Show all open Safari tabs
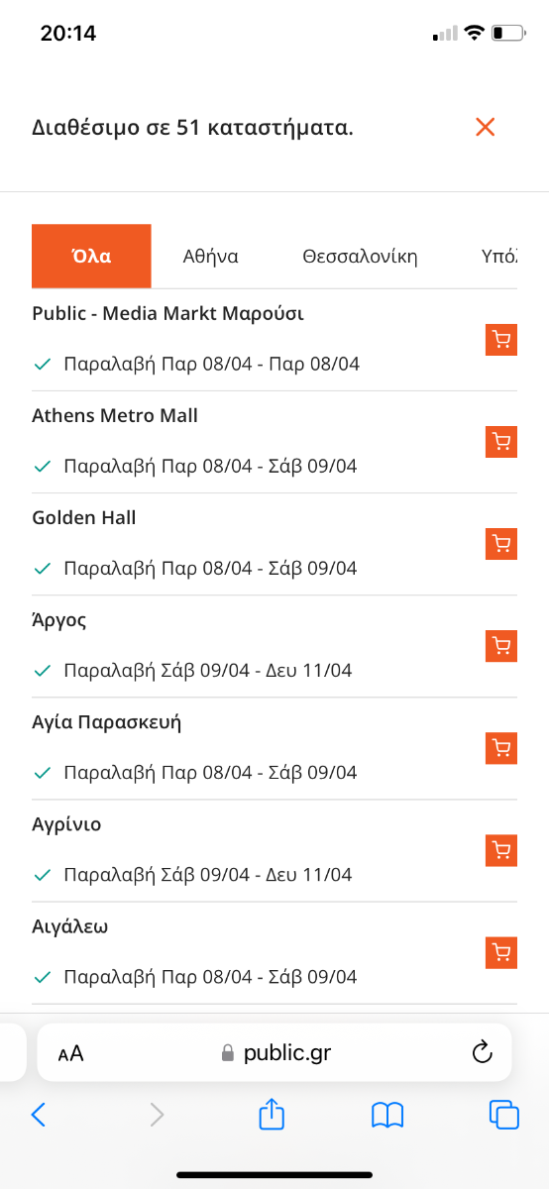549x1189 pixels. (x=504, y=1115)
